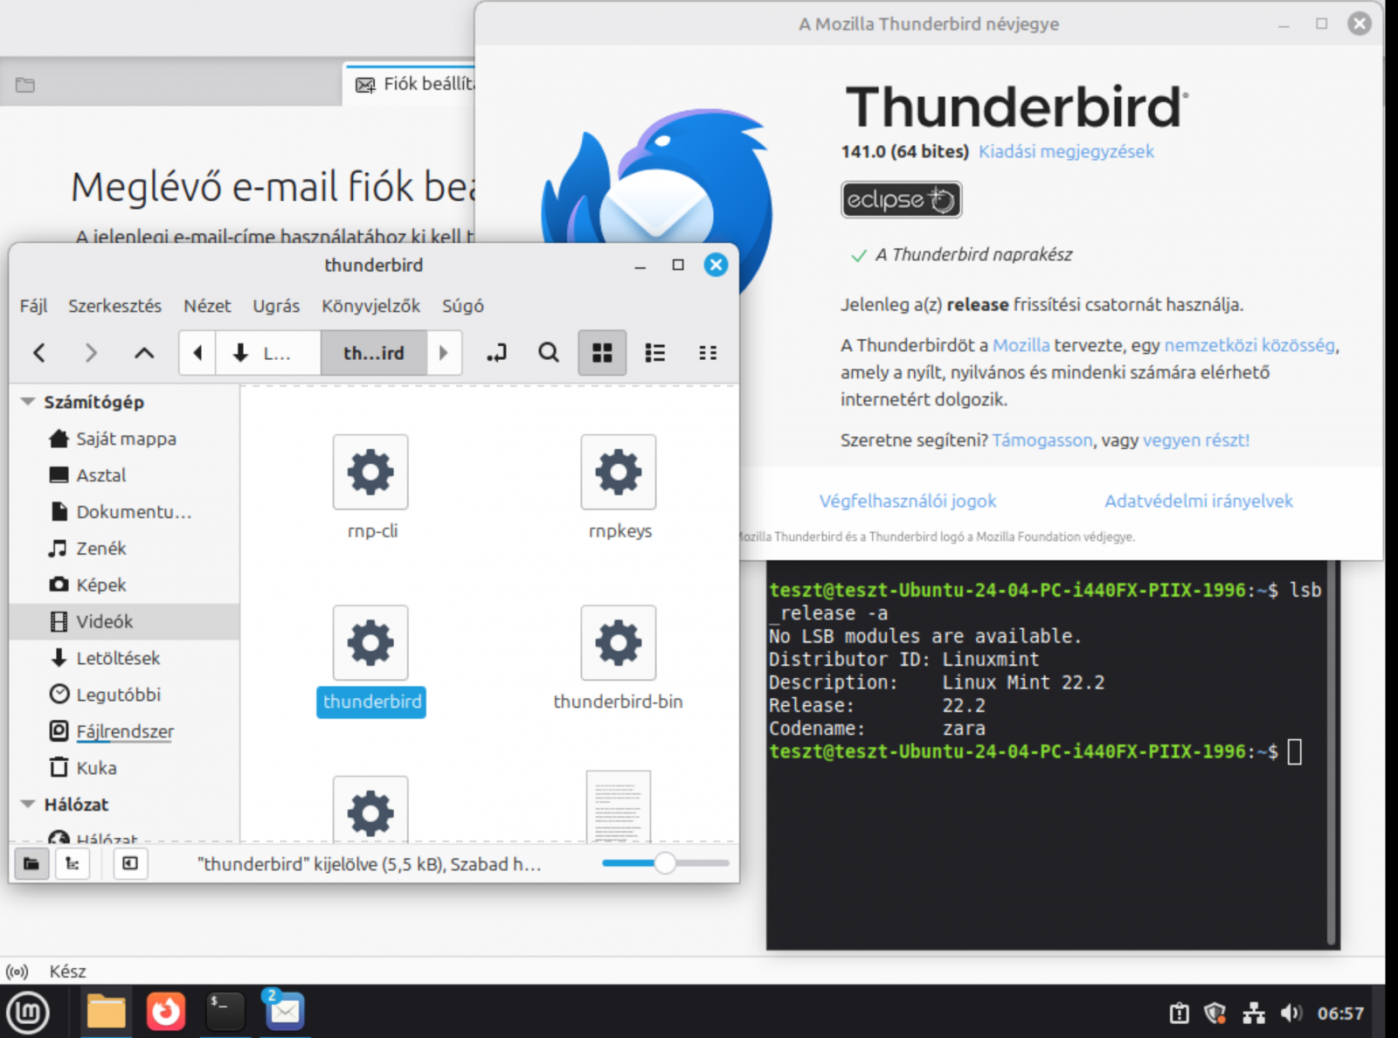The width and height of the screenshot is (1398, 1038).
Task: Collapse the Számítógép section
Action: 28,402
